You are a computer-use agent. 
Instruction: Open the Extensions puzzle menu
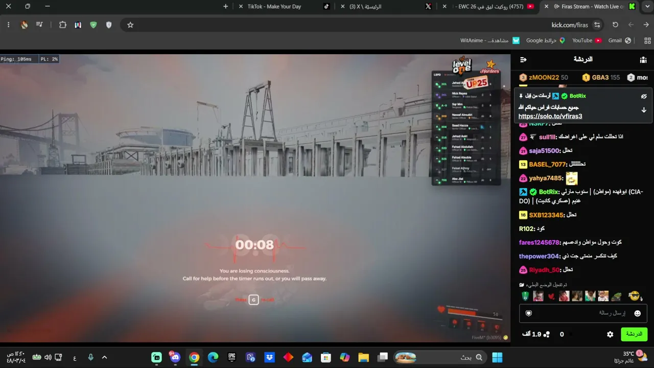[63, 25]
